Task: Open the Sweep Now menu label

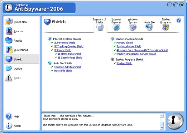Action: tap(20, 22)
